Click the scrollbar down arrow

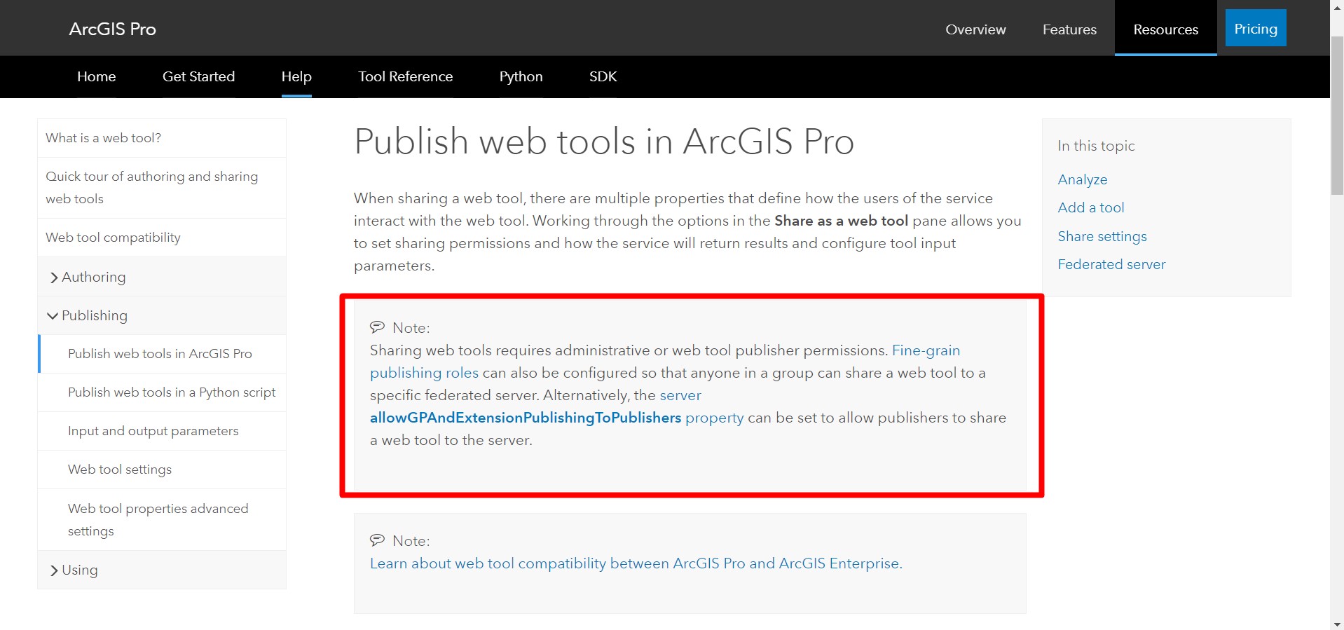click(x=1337, y=624)
